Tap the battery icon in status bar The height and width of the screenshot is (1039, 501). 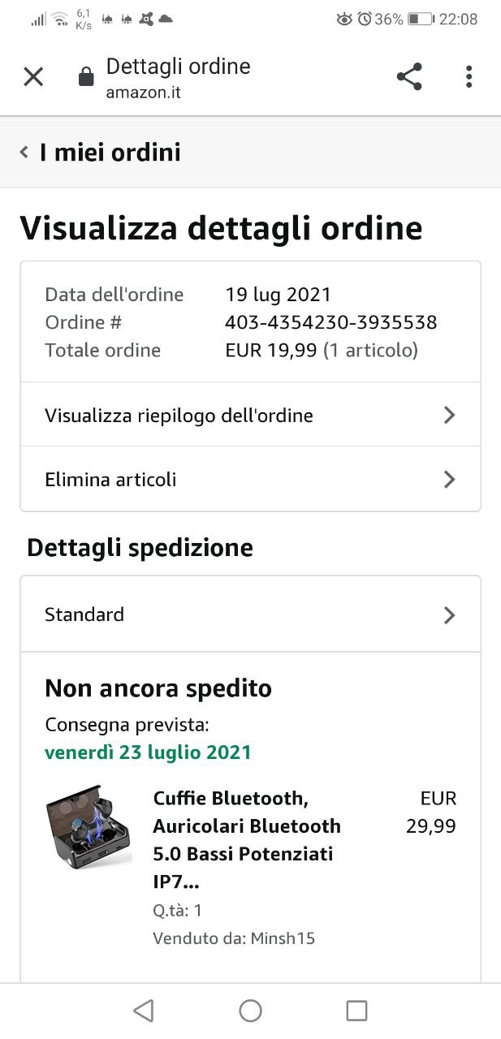click(421, 19)
